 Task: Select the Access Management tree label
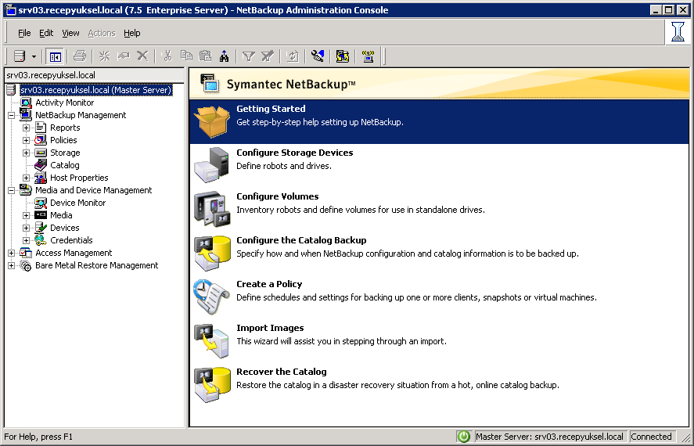(74, 253)
